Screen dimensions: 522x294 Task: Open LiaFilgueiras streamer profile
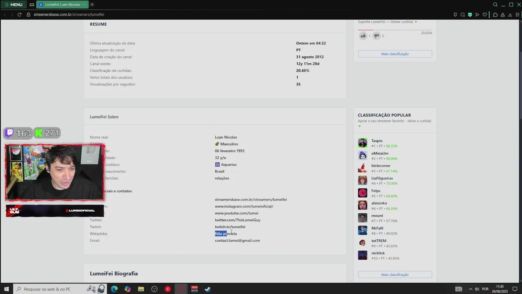tap(382, 178)
